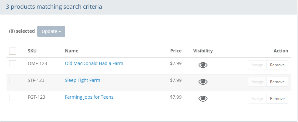This screenshot has width=298, height=122.
Task: Click Assign for Farming Jobs for Teens
Action: tap(257, 99)
